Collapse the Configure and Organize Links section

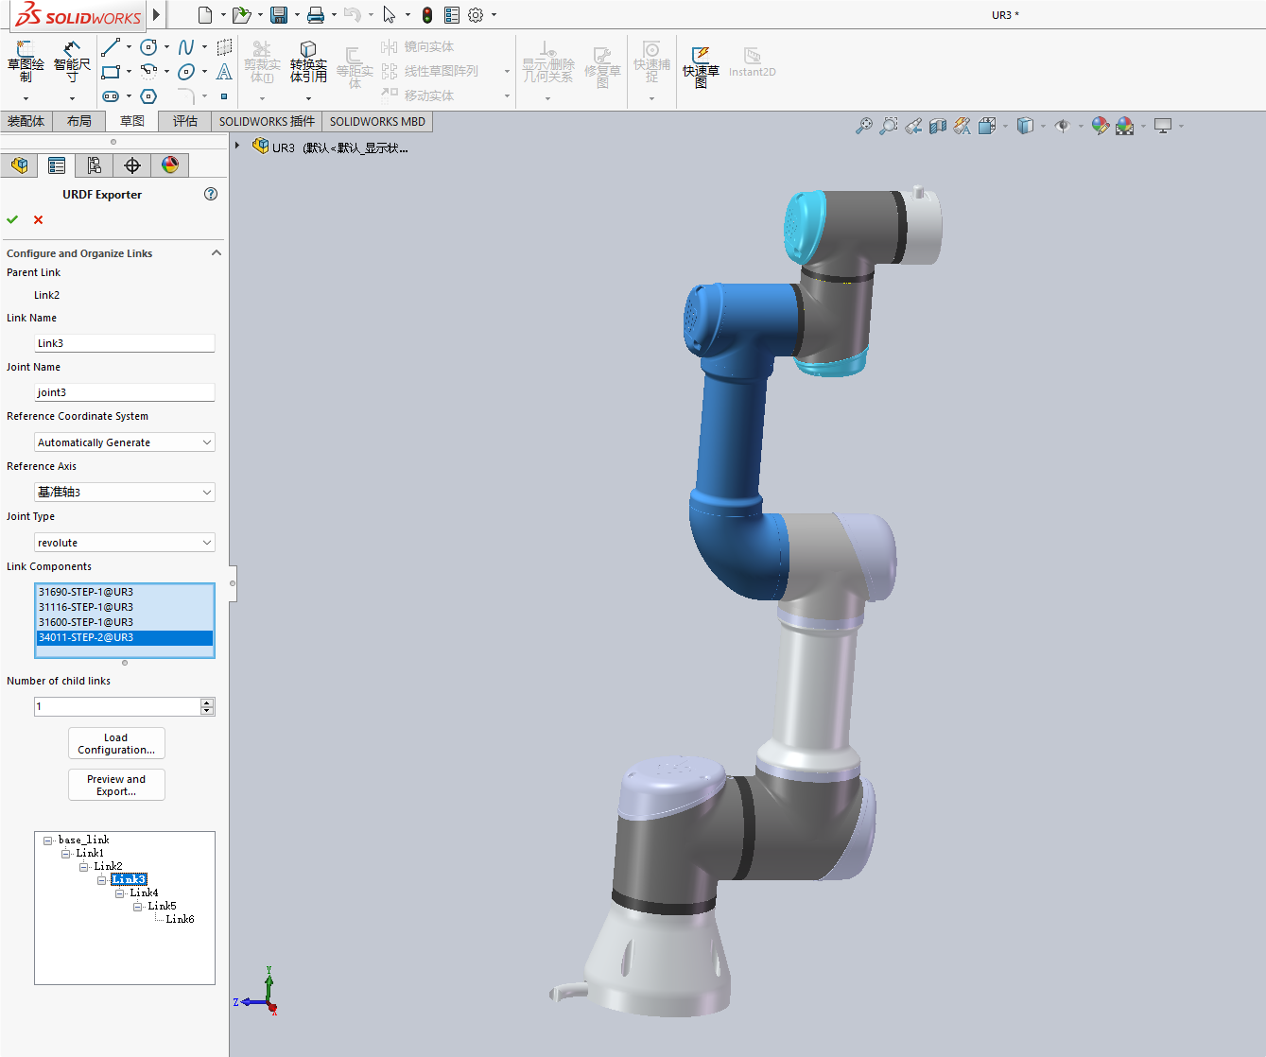[216, 252]
